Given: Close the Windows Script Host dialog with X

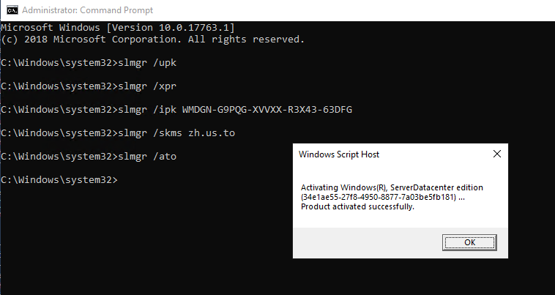Looking at the screenshot, I should point(497,154).
